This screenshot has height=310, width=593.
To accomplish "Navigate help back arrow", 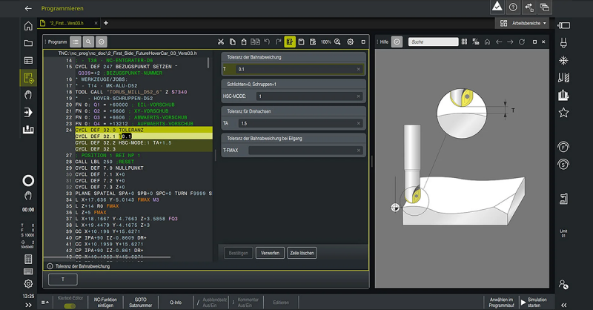I will click(x=499, y=42).
